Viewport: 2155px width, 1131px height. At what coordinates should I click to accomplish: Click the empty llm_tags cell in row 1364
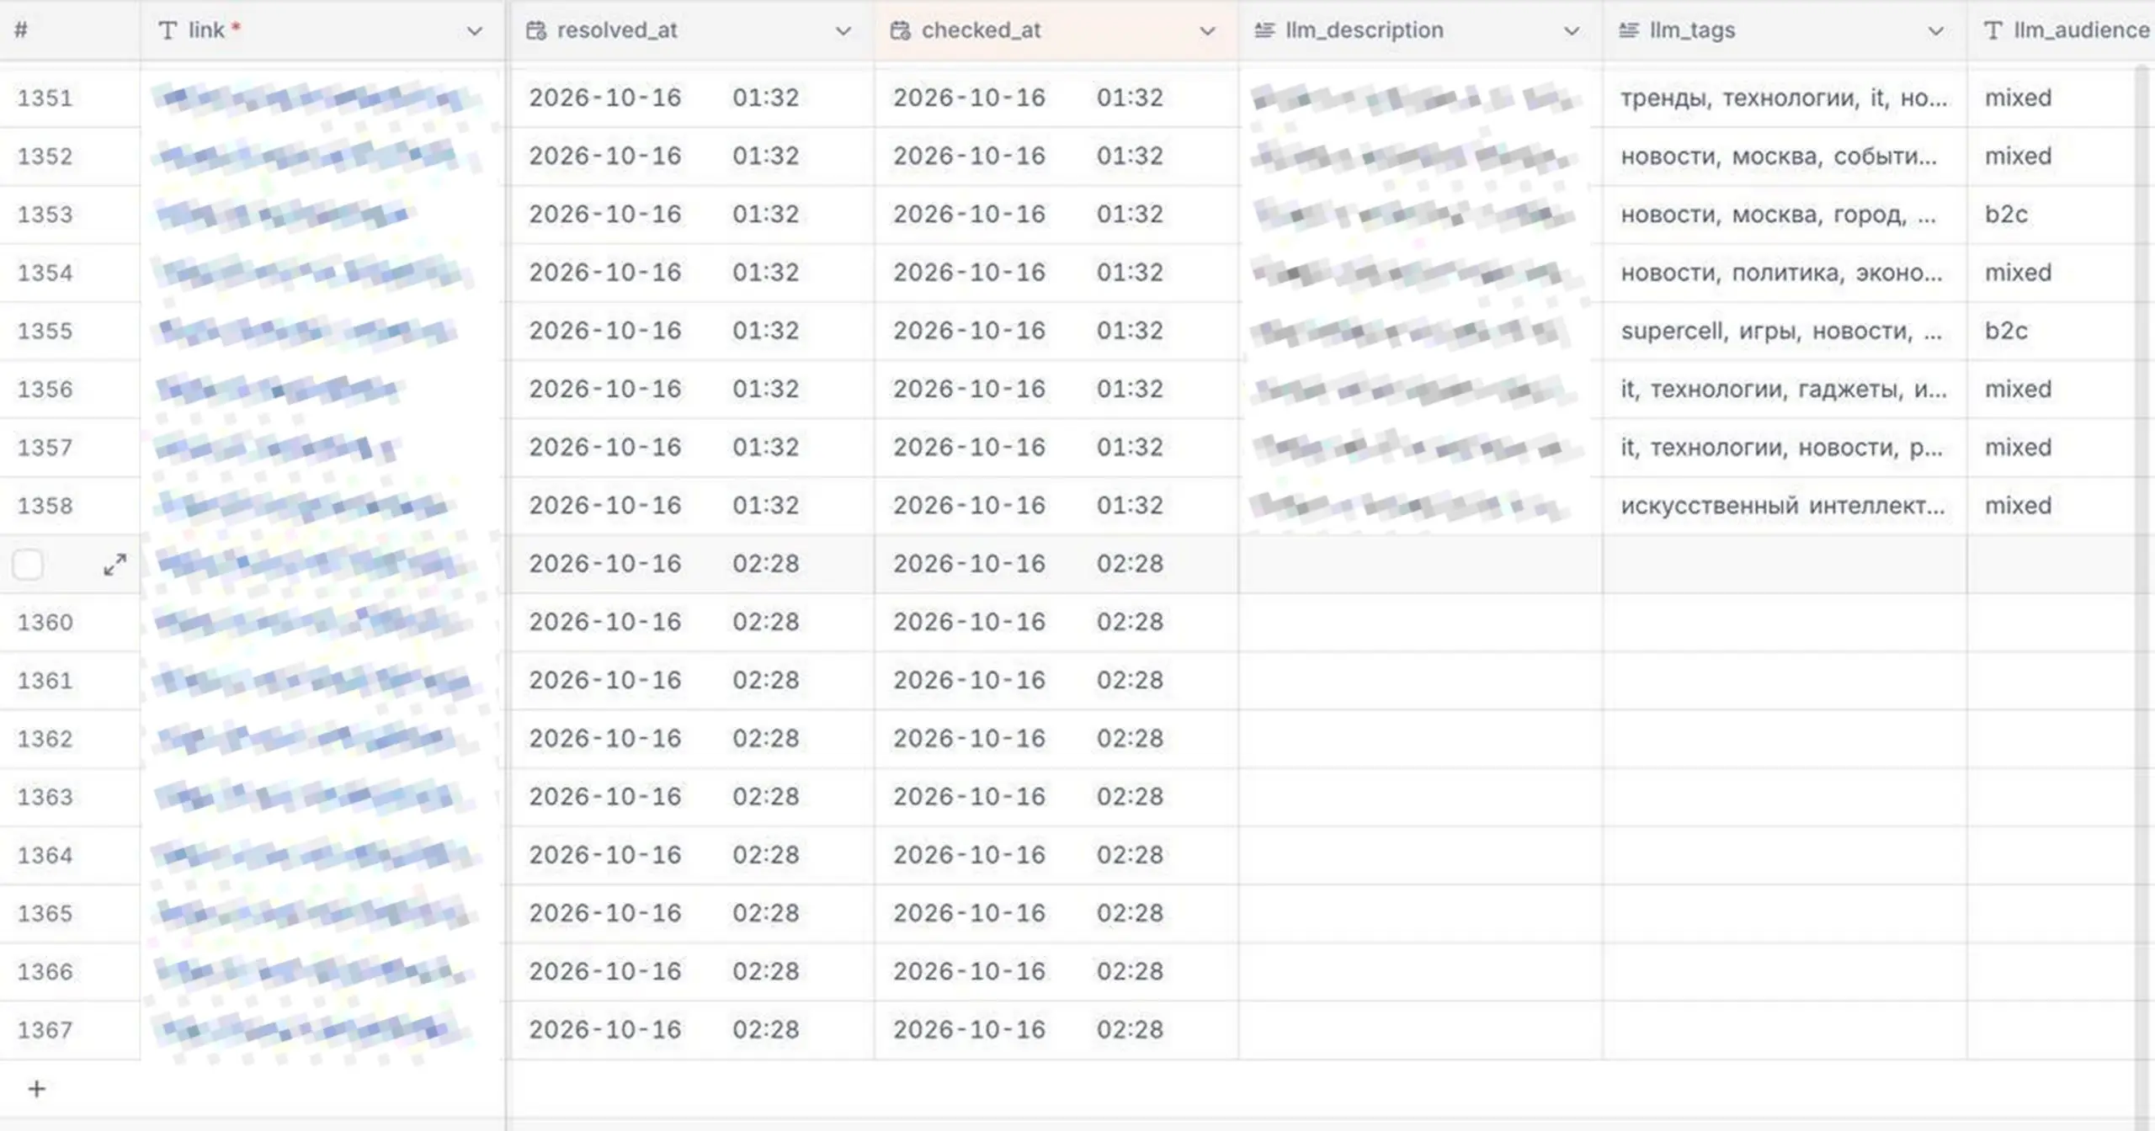tap(1785, 856)
